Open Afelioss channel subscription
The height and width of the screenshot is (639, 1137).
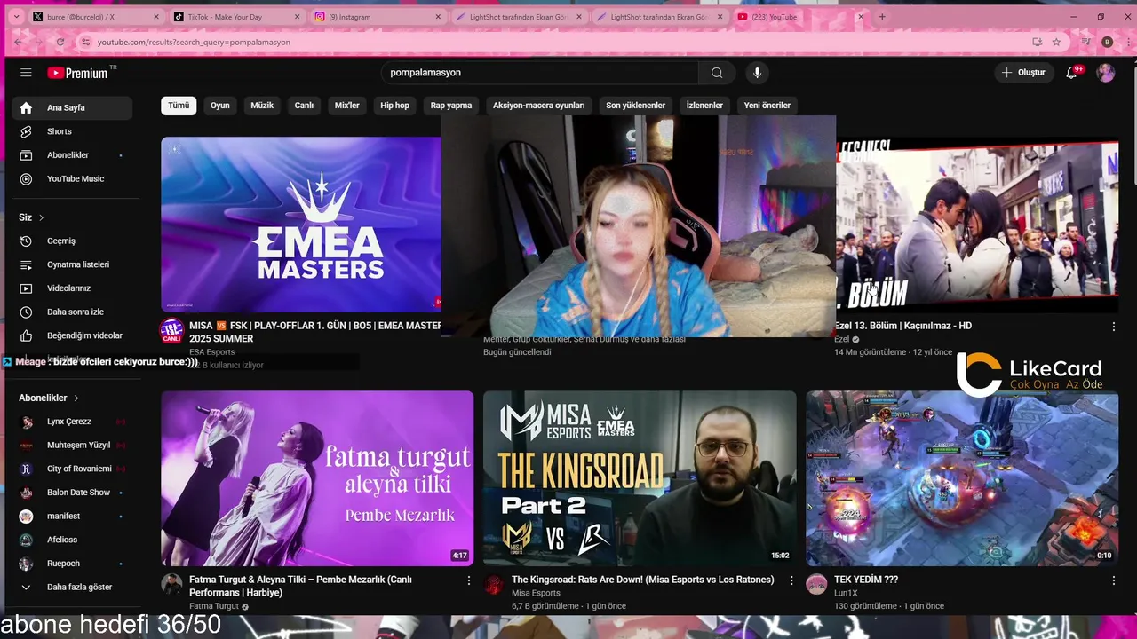point(73,540)
